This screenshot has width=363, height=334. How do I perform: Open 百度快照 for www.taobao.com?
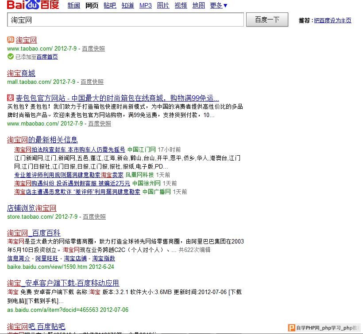click(x=93, y=48)
